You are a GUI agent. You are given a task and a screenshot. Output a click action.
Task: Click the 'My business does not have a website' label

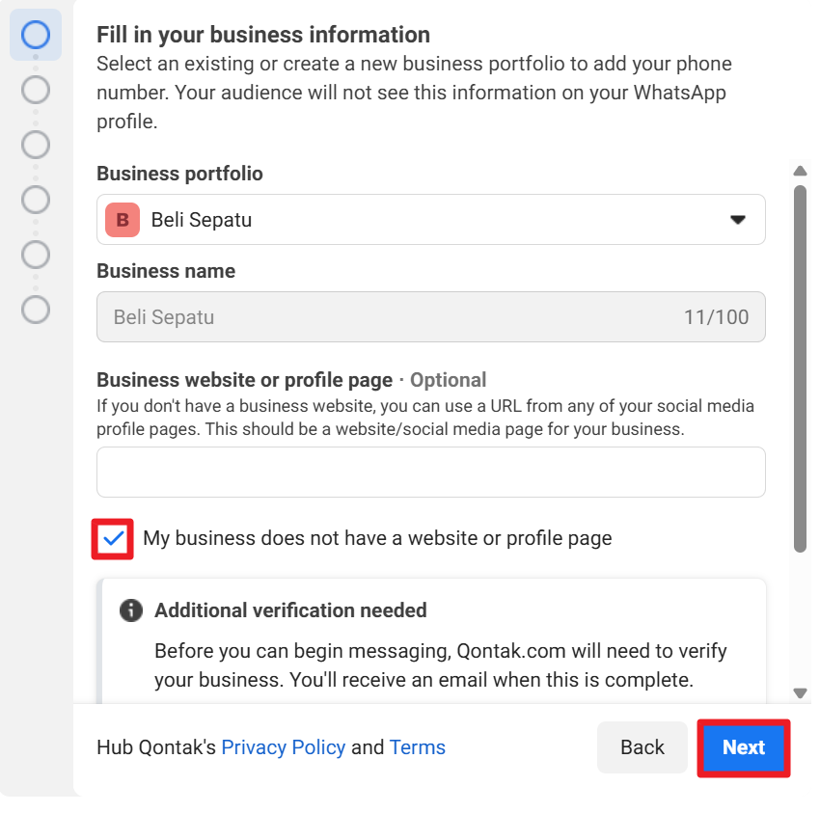pos(377,538)
